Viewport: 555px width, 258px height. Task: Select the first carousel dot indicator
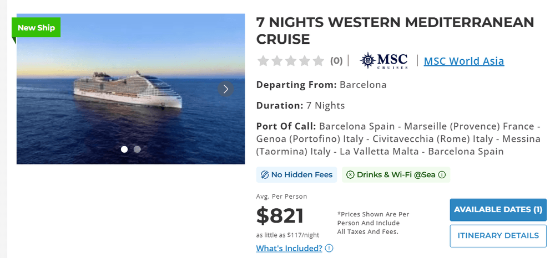pyautogui.click(x=124, y=149)
